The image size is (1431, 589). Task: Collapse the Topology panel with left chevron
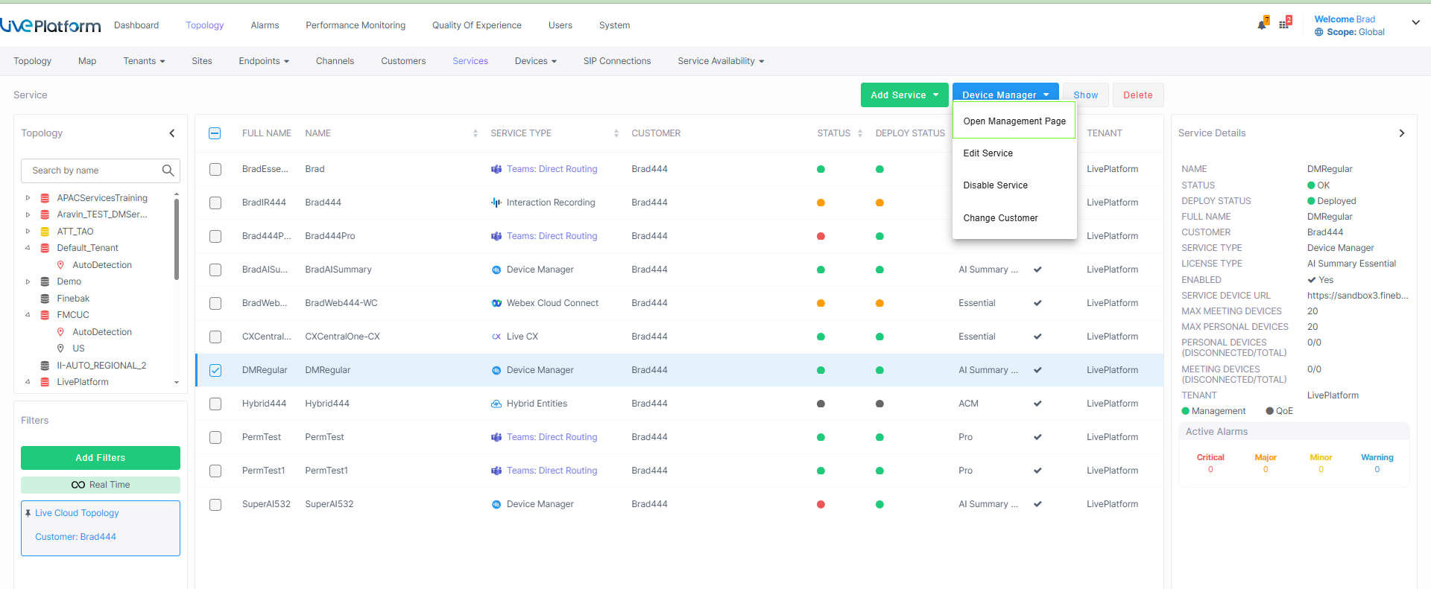172,133
